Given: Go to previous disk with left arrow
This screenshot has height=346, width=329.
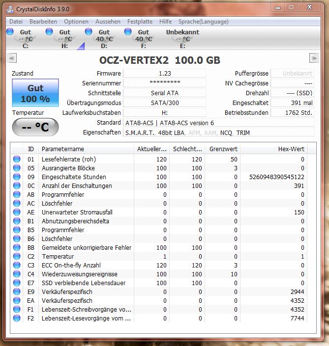Looking at the screenshot, I should [x=12, y=58].
